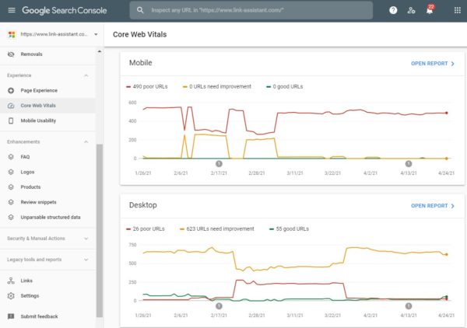
Task: Click Desktop 26 poor URLs legend
Action: click(x=146, y=229)
